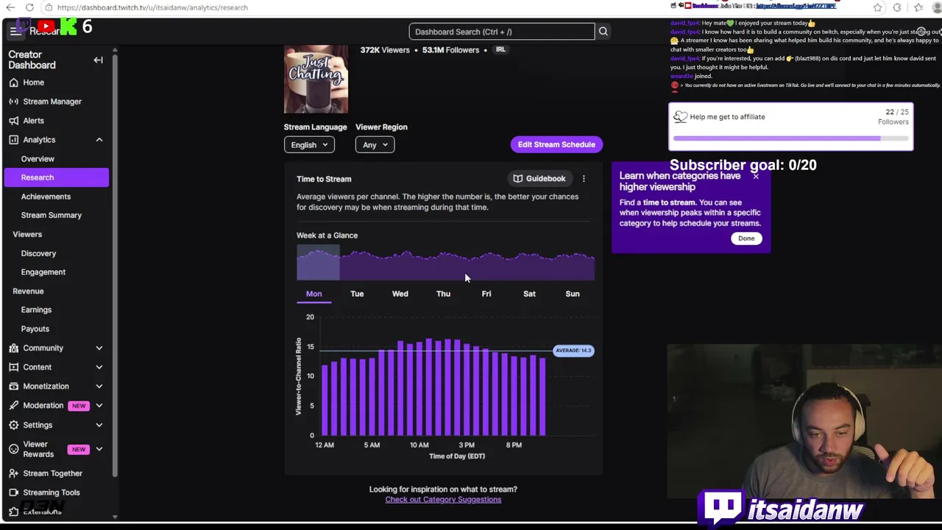Click the Stream Together person-plus icon
This screenshot has height=530, width=942.
[14, 473]
